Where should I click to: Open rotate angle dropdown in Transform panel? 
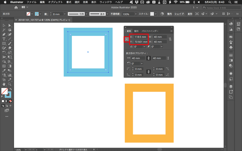144,47
